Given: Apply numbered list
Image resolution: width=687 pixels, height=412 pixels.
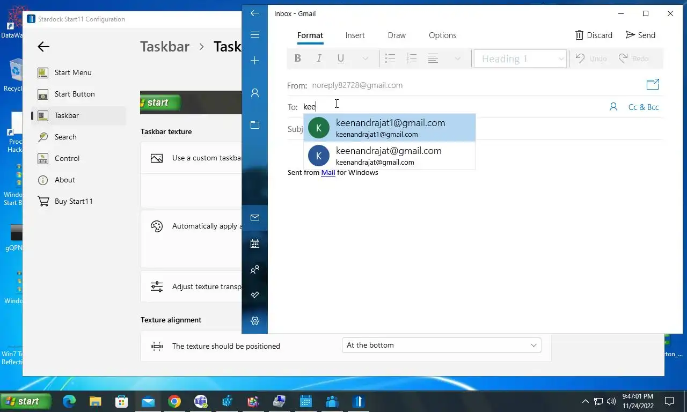Looking at the screenshot, I should click(x=412, y=58).
